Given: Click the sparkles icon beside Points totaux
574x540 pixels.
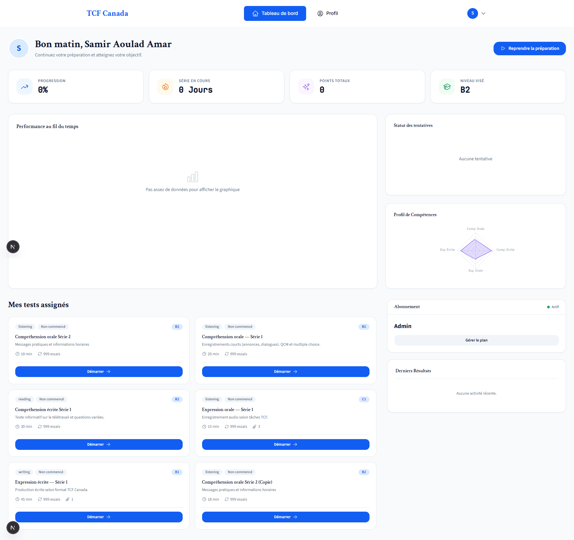Looking at the screenshot, I should coord(306,87).
